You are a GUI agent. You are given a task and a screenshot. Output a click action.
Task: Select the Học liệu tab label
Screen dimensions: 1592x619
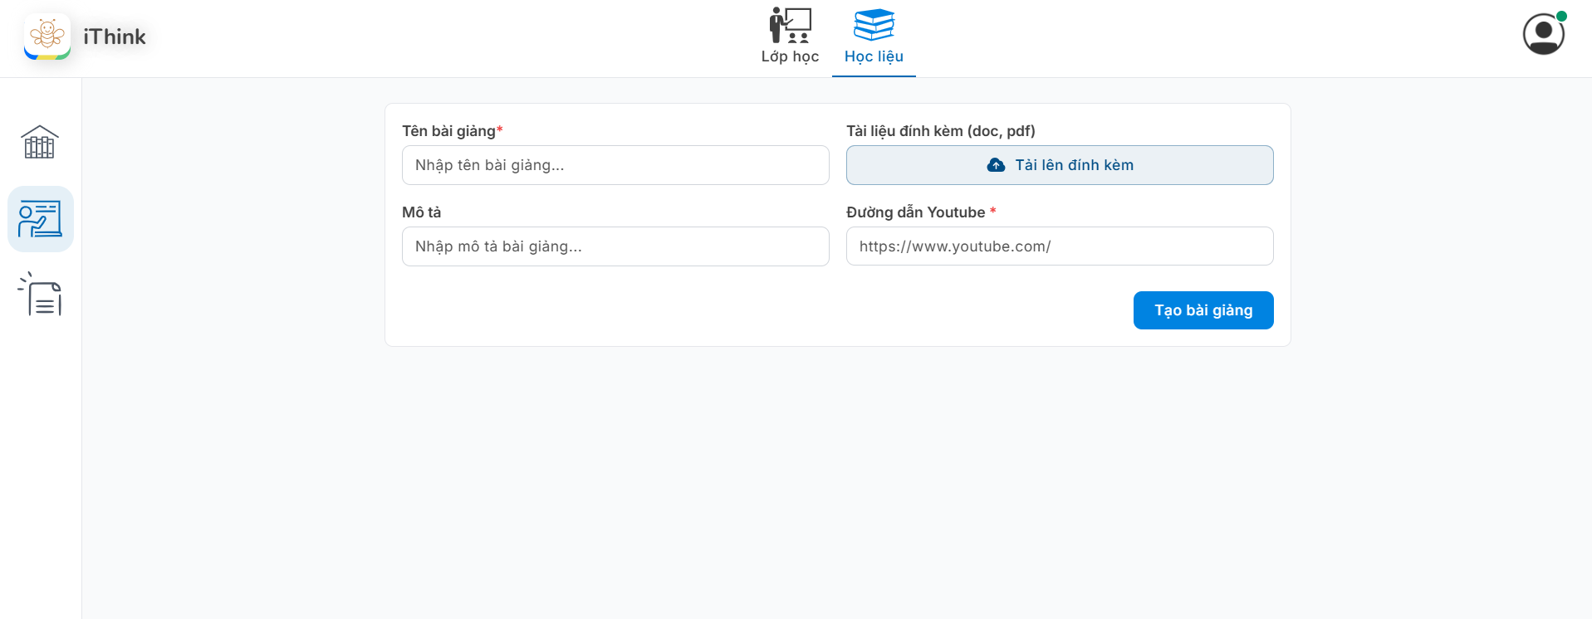(x=874, y=56)
